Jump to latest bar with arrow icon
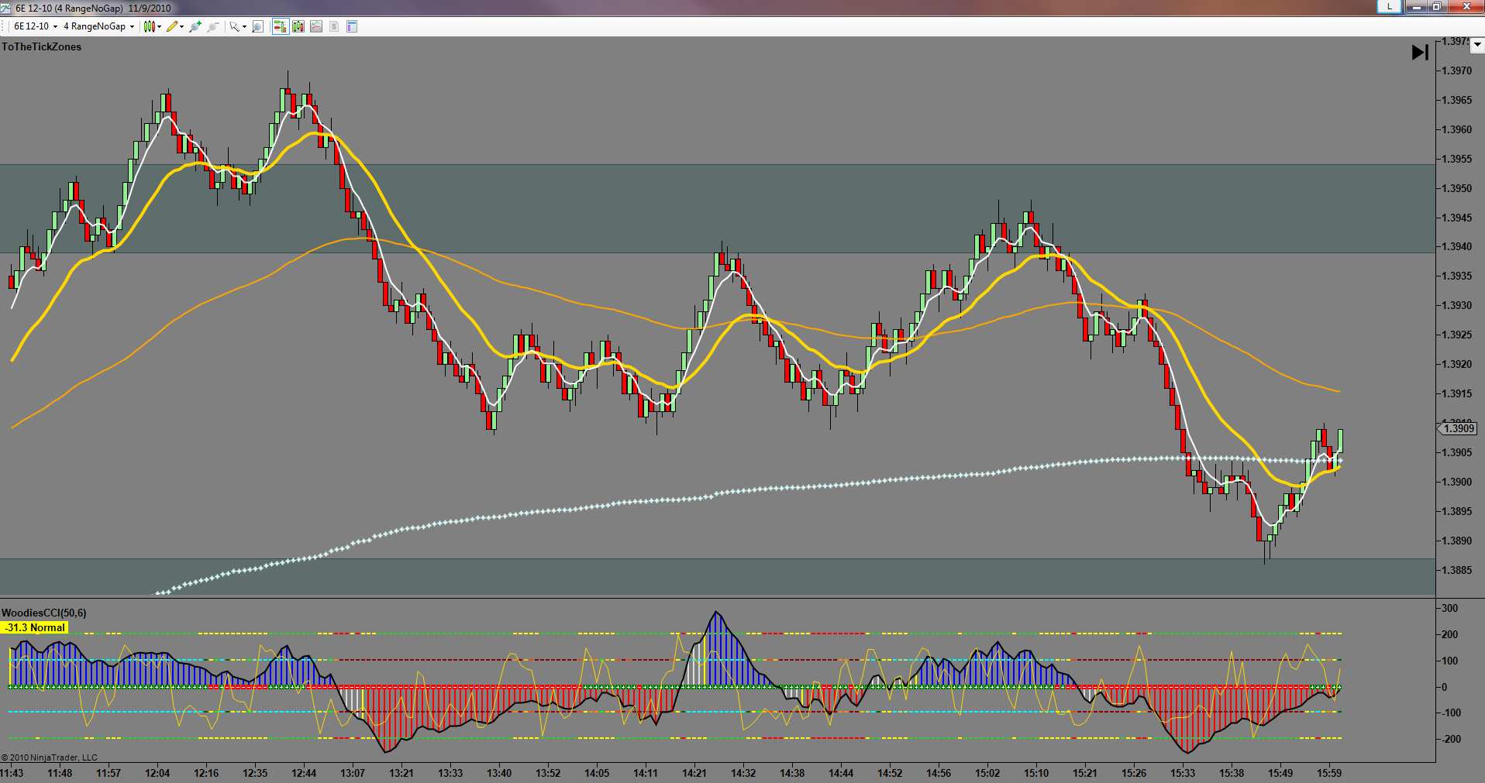Screen dimensions: 1485x783 pos(1420,53)
